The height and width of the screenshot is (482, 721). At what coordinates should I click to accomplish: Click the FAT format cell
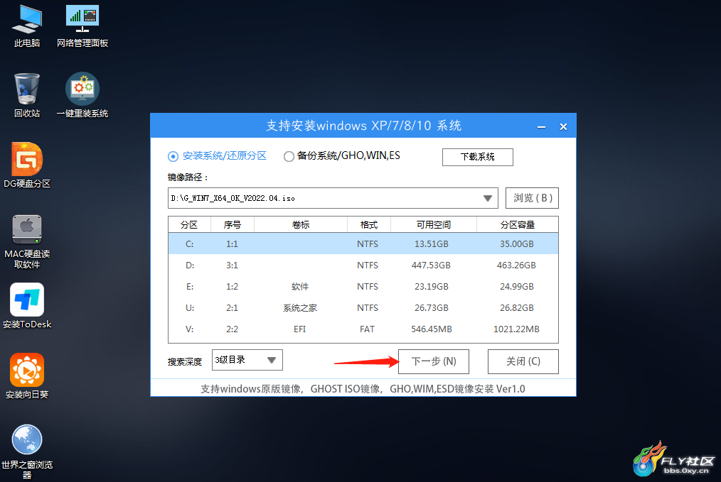[x=368, y=329]
